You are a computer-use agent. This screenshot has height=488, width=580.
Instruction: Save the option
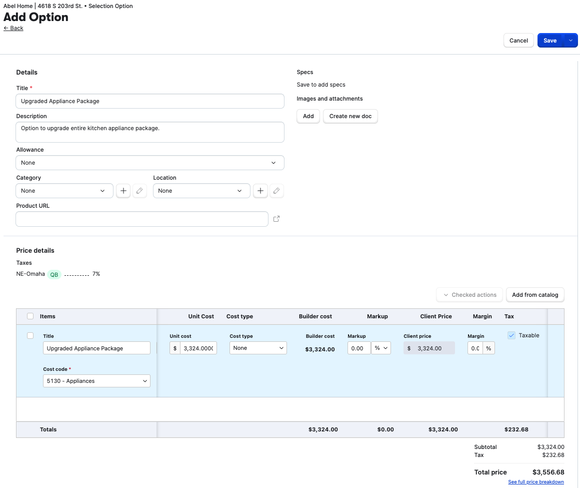tap(549, 41)
